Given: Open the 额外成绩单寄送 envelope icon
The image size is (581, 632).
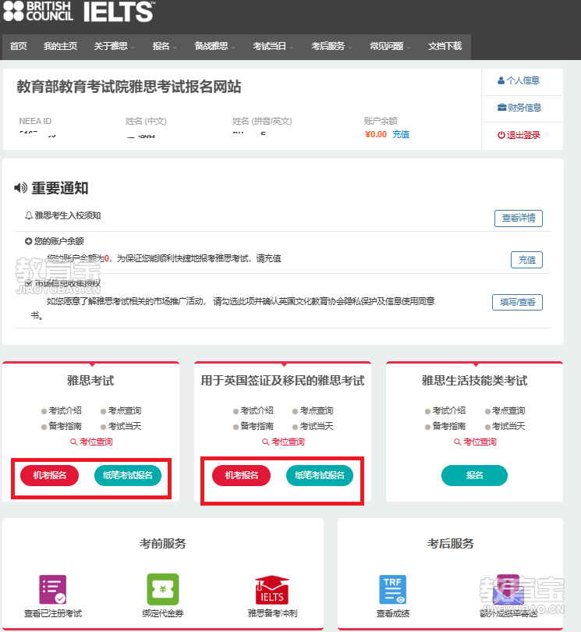Looking at the screenshot, I should [x=508, y=589].
